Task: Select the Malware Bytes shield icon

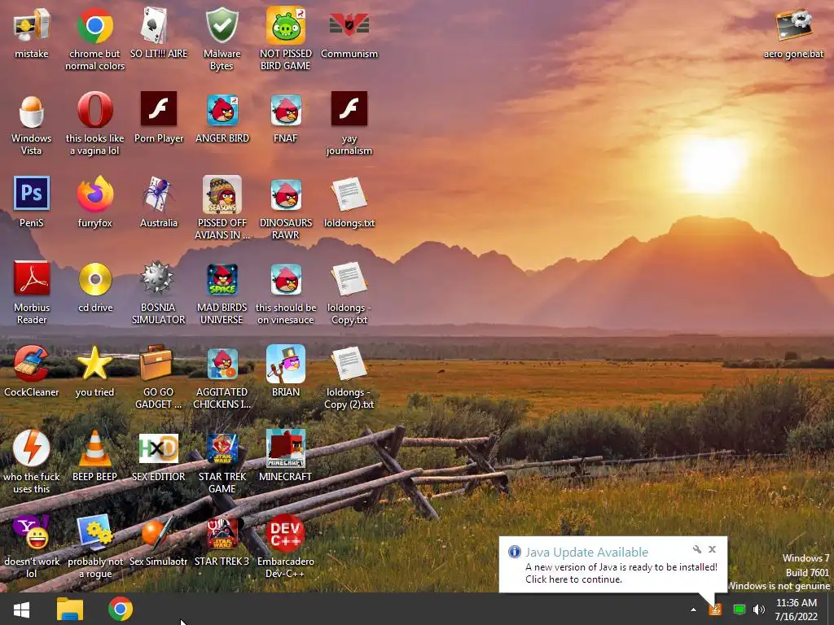Action: click(x=222, y=25)
